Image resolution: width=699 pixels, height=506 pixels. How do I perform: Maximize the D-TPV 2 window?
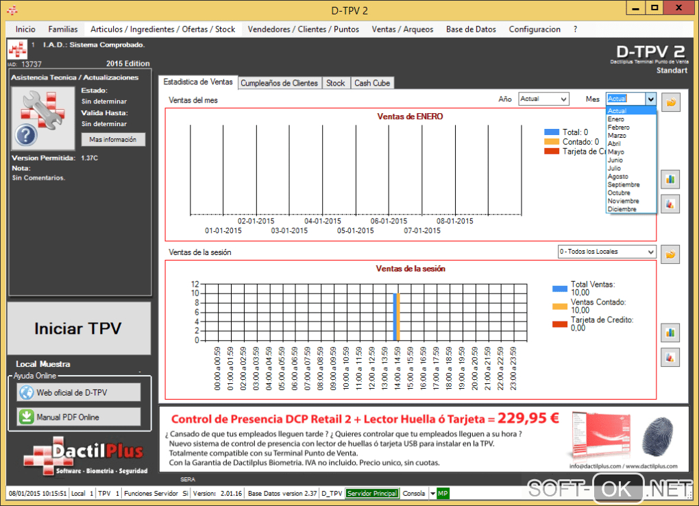(x=654, y=8)
